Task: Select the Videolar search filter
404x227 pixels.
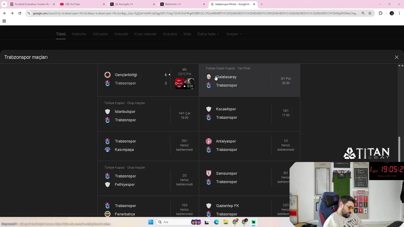Action: tap(121, 34)
